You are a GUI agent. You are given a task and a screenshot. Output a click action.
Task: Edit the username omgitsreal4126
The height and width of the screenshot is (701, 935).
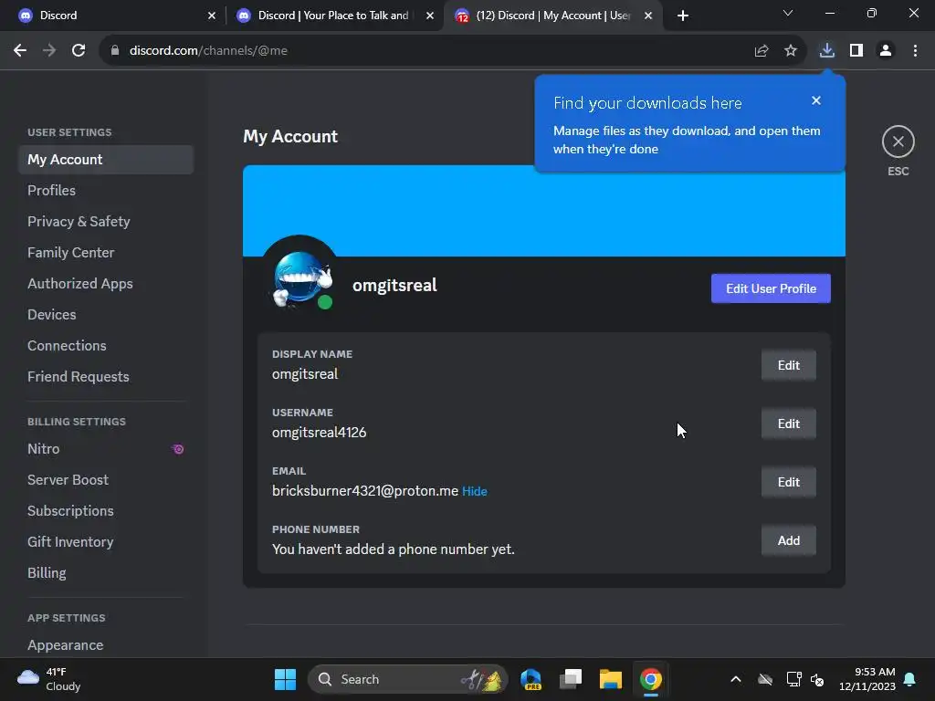(x=788, y=424)
